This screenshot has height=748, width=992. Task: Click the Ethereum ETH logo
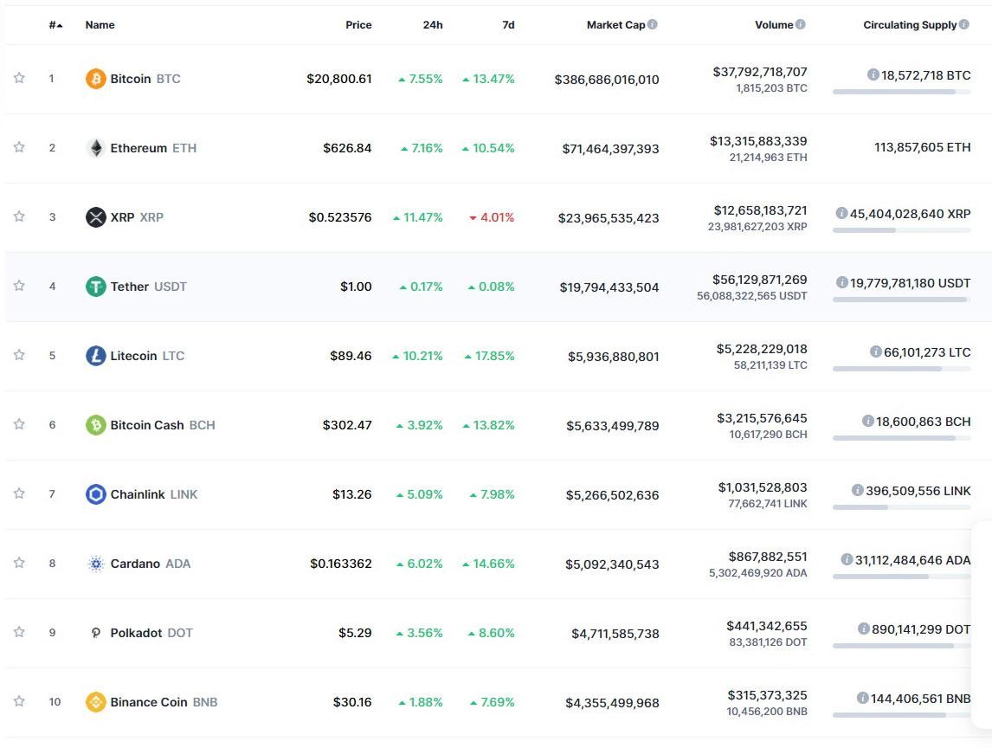(x=94, y=147)
